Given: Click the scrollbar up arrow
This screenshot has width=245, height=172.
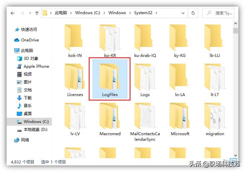Looking at the screenshot, I should click(235, 24).
